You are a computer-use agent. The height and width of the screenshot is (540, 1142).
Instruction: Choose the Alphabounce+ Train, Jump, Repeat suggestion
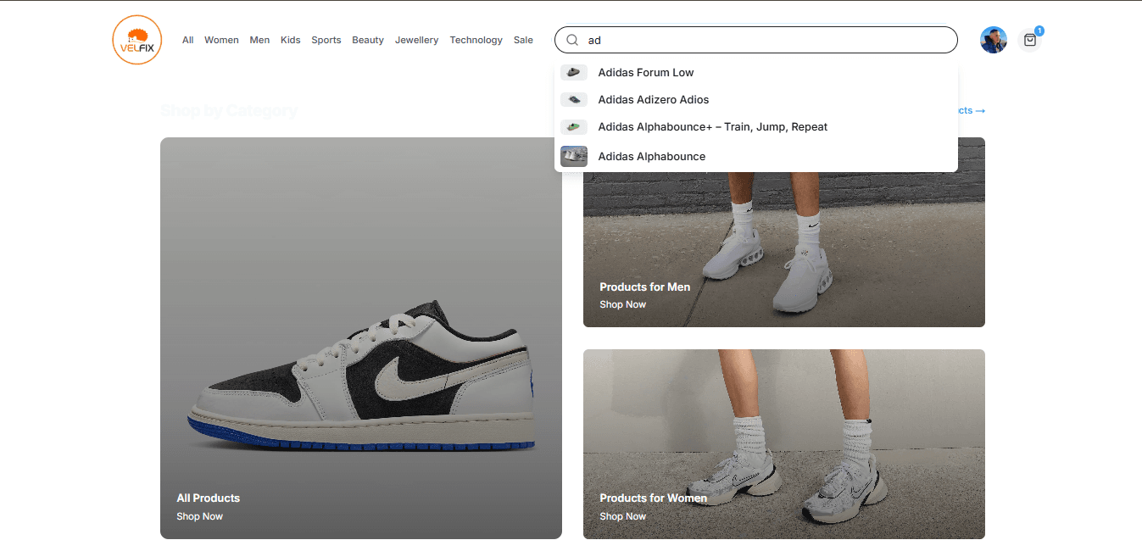(712, 126)
